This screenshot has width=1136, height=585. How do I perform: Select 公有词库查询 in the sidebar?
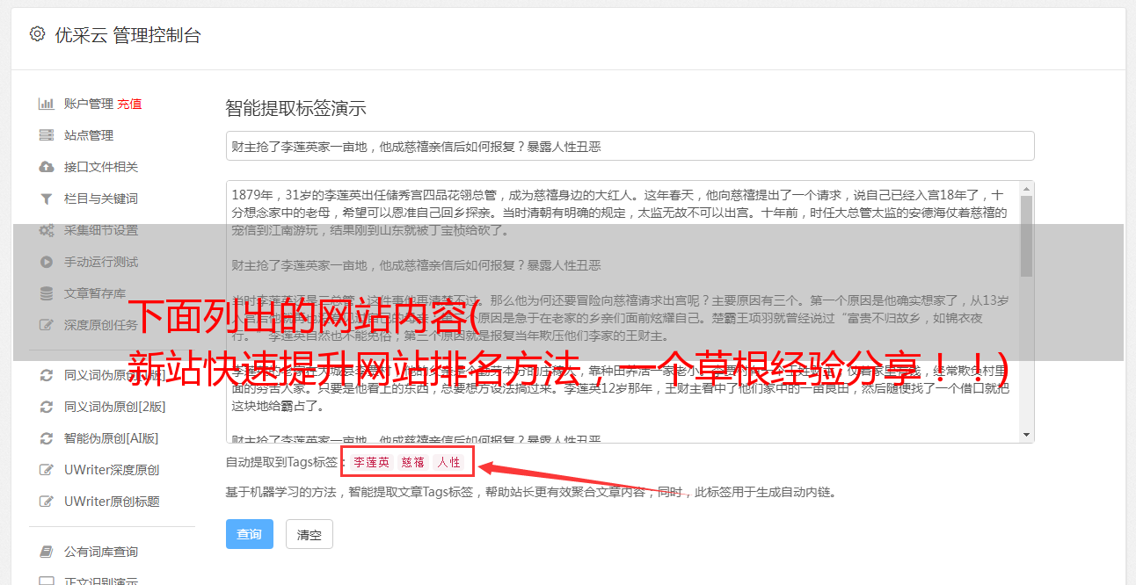pos(101,552)
